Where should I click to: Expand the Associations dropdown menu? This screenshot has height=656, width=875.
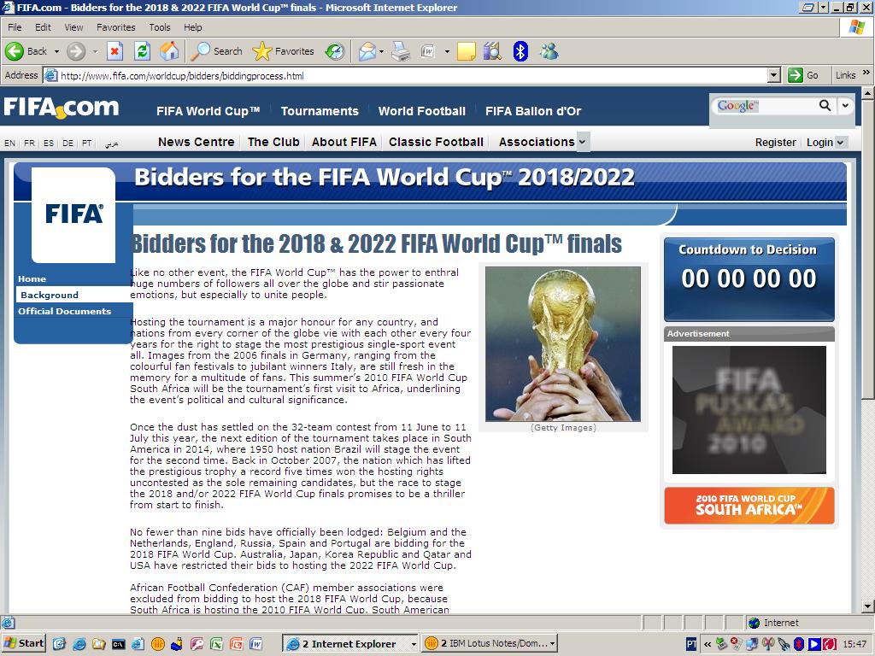pos(582,142)
